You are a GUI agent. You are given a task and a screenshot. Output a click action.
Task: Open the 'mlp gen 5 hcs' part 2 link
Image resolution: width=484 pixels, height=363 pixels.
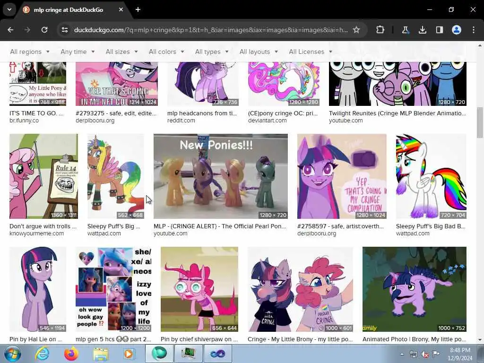tap(113, 339)
